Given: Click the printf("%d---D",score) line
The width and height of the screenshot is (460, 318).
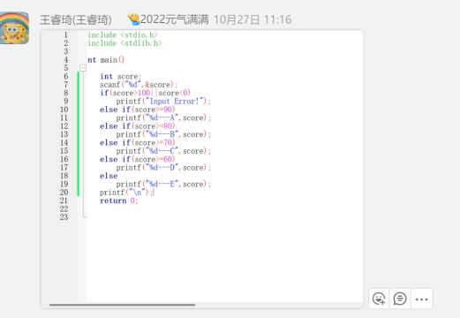Looking at the screenshot, I should pyautogui.click(x=163, y=168).
